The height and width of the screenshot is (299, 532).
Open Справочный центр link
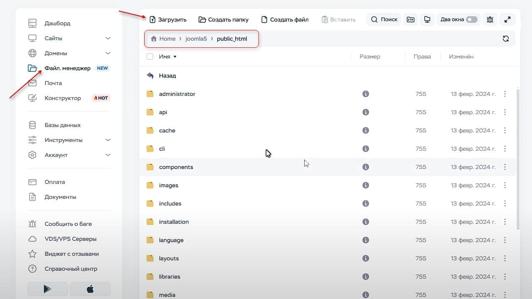tap(71, 269)
